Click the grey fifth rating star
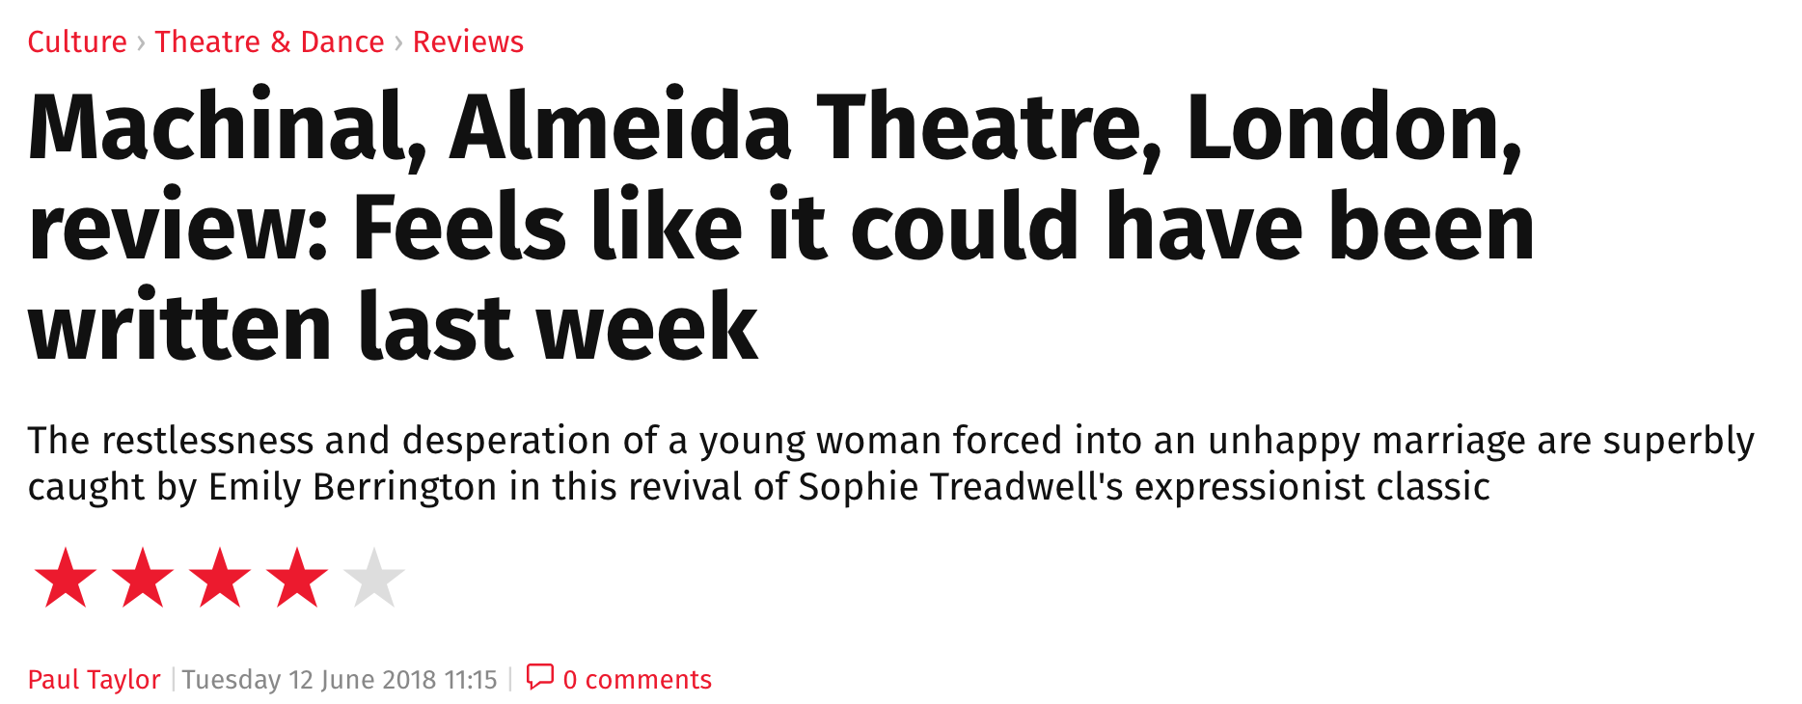Screen dimensions: 1802x704 [374, 578]
